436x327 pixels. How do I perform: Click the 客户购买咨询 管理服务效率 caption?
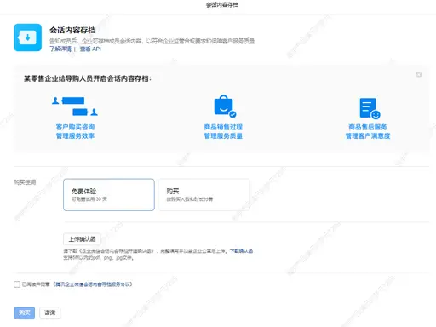coord(75,131)
